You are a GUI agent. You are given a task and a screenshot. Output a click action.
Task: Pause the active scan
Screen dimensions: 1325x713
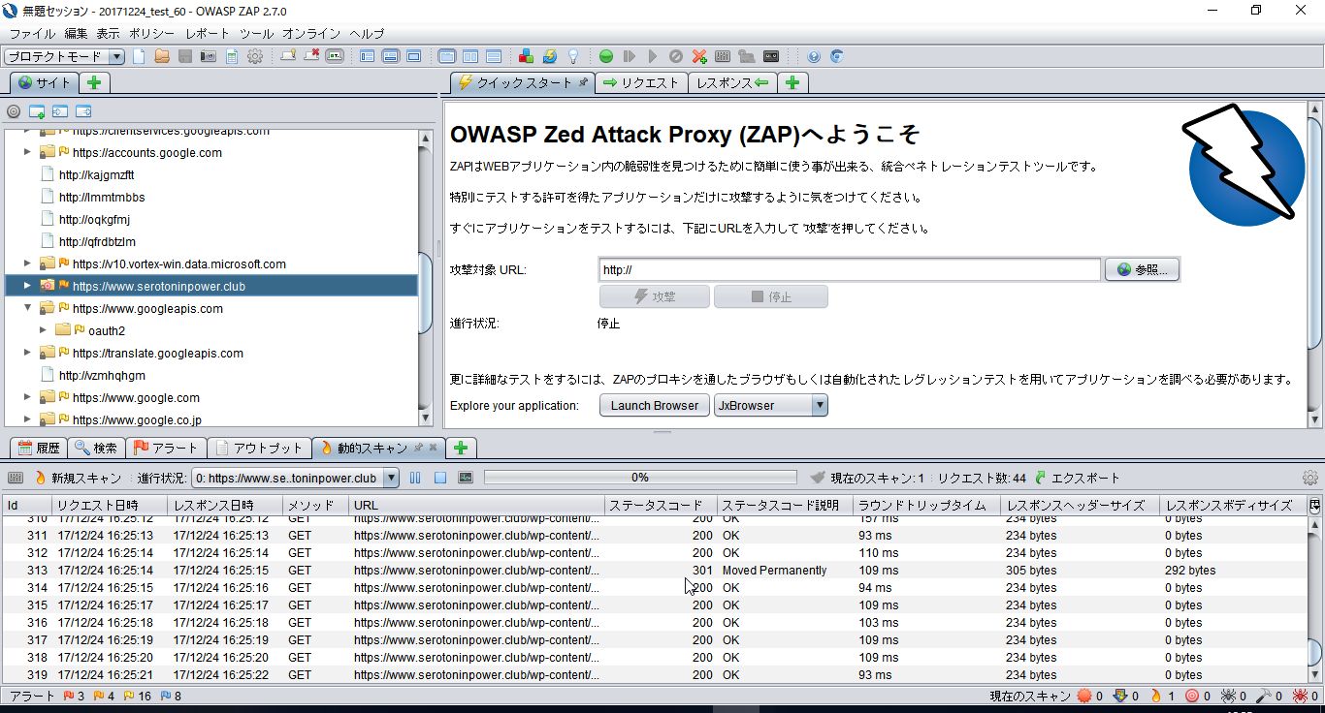415,478
